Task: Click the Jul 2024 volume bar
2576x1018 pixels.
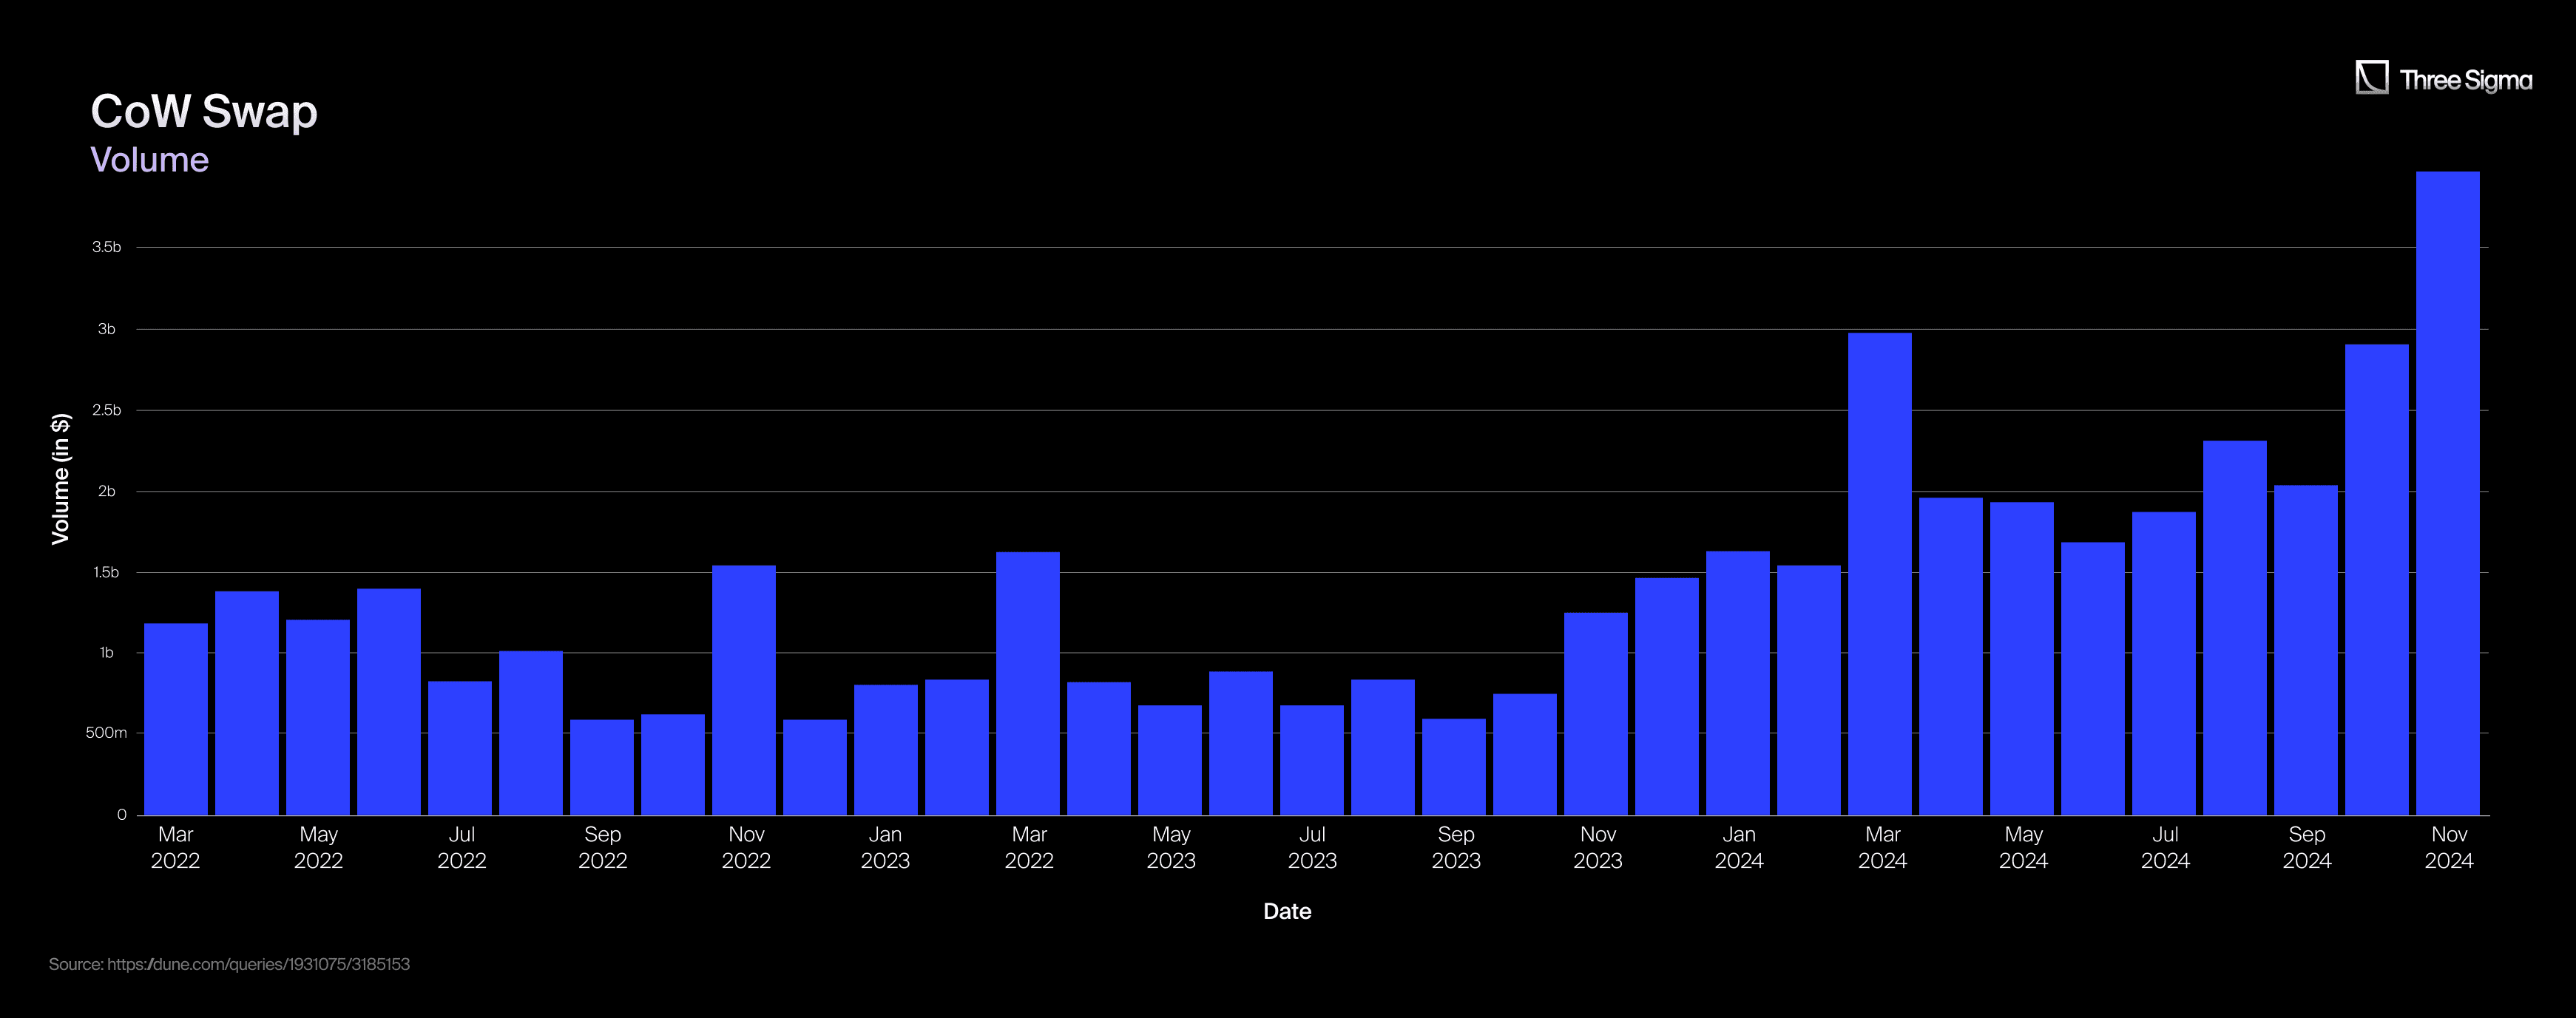Action: tap(2163, 663)
